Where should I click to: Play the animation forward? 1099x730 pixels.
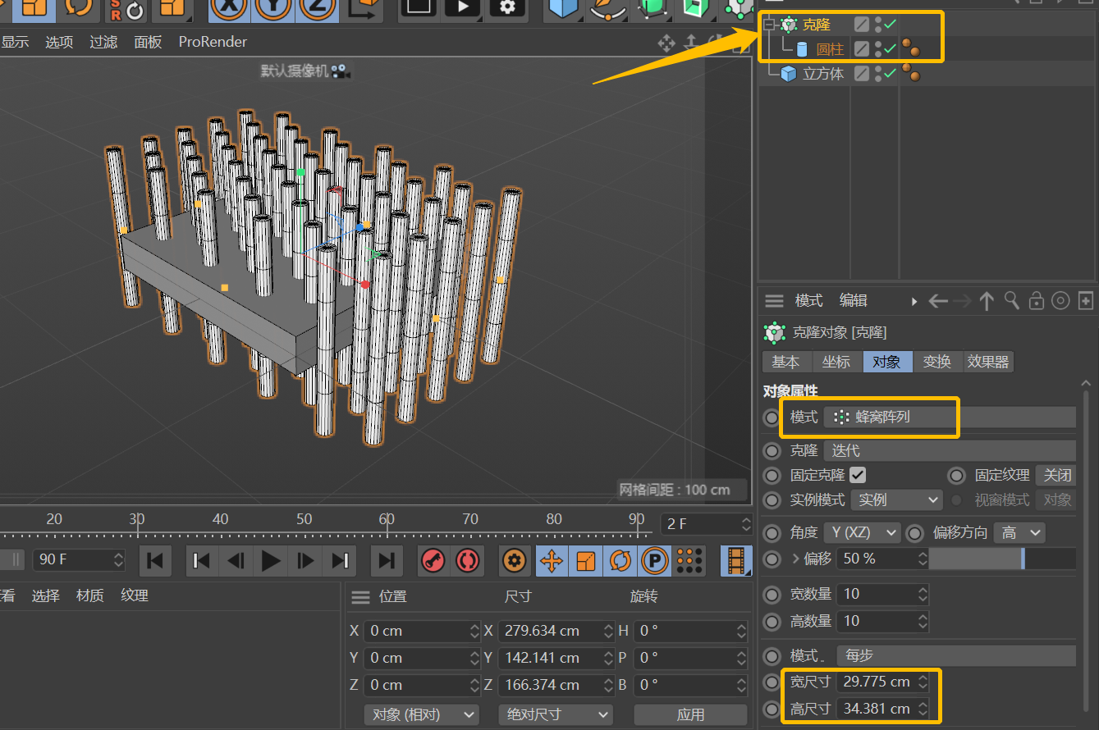click(x=271, y=561)
